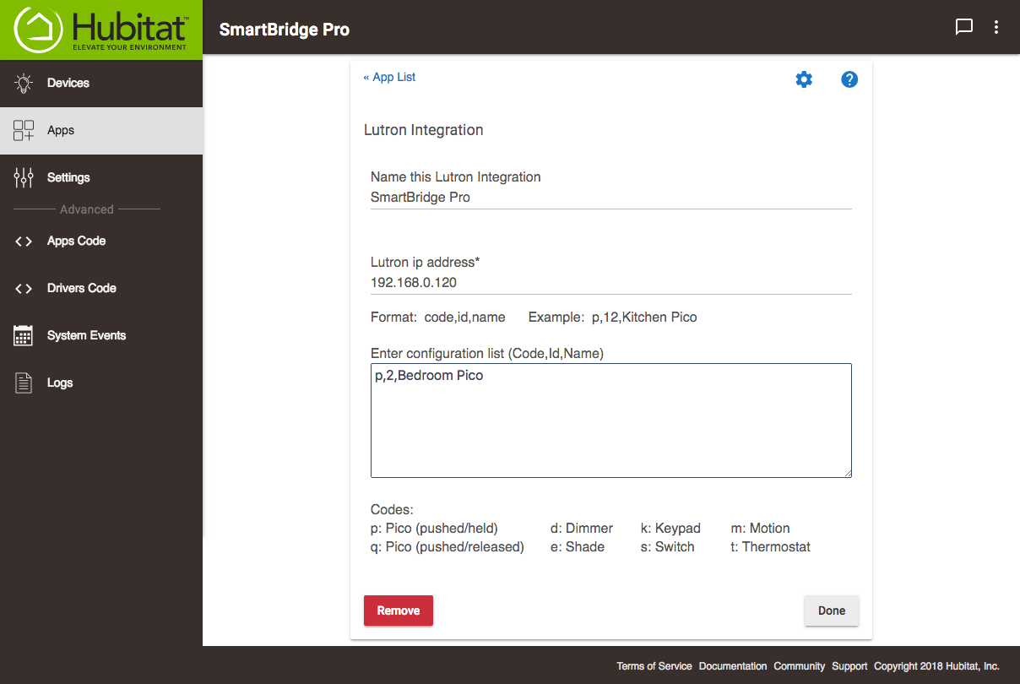
Task: Open Logs page
Action: [101, 383]
